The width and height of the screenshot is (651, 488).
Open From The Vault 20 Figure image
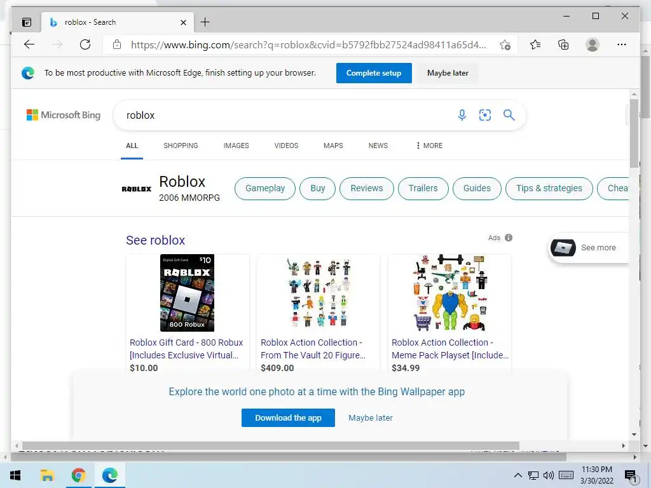tap(319, 292)
